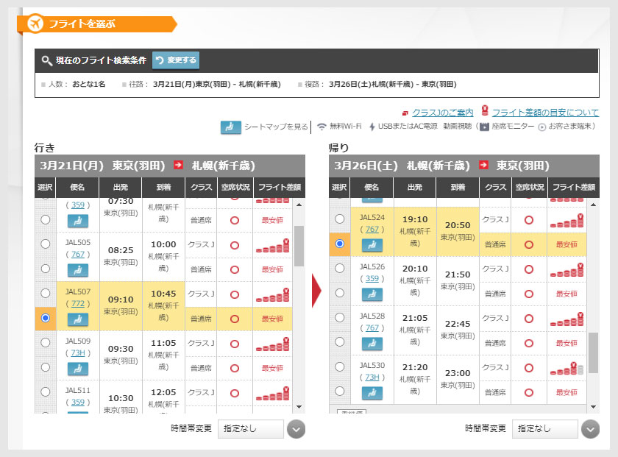Open aircraft type 359 link for JAL526
Image resolution: width=618 pixels, height=457 pixels.
[x=372, y=278]
